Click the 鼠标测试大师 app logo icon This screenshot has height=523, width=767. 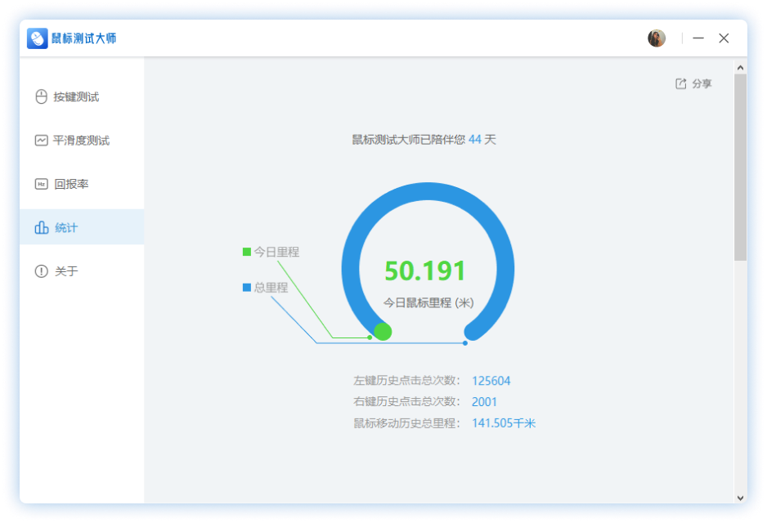37,38
